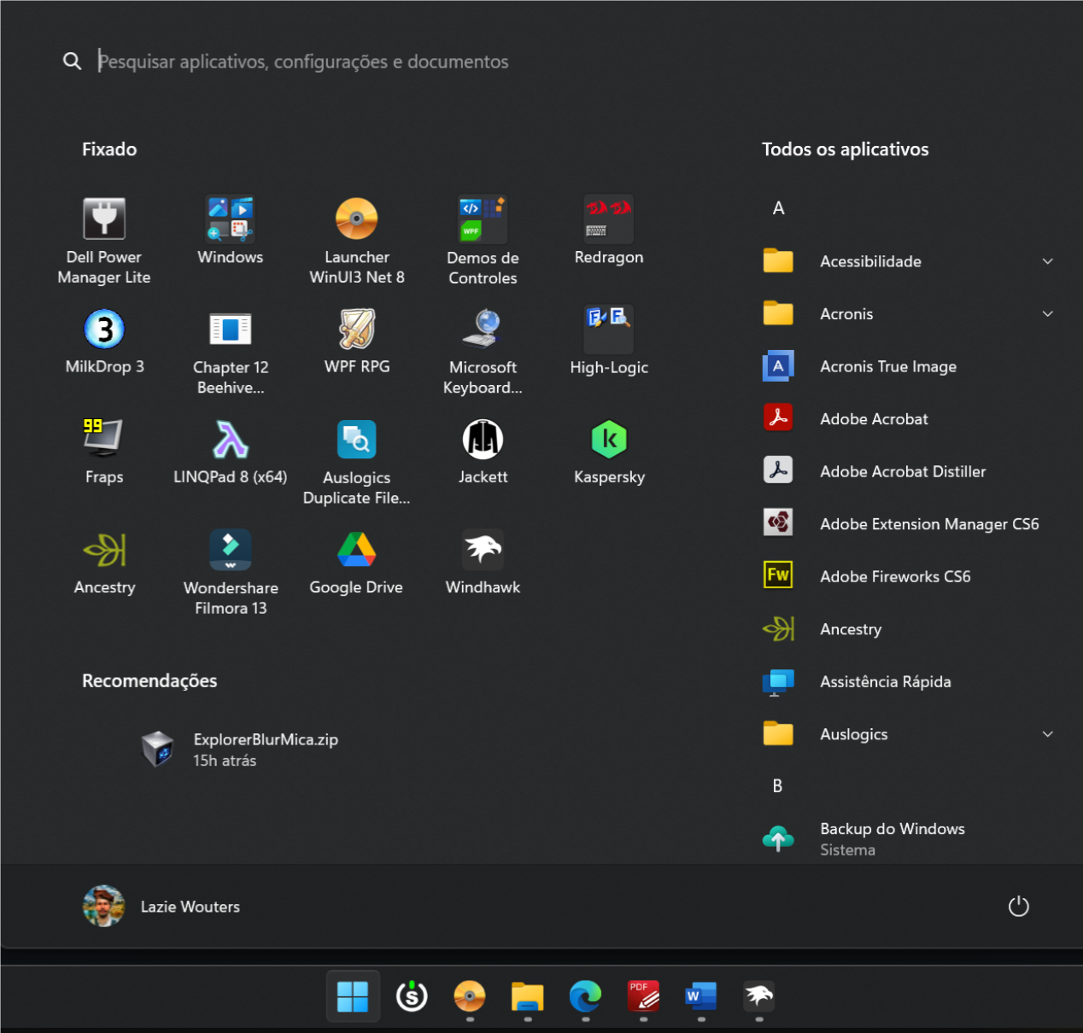Open Fraps from the pinned section
This screenshot has height=1033, width=1083.
(104, 451)
